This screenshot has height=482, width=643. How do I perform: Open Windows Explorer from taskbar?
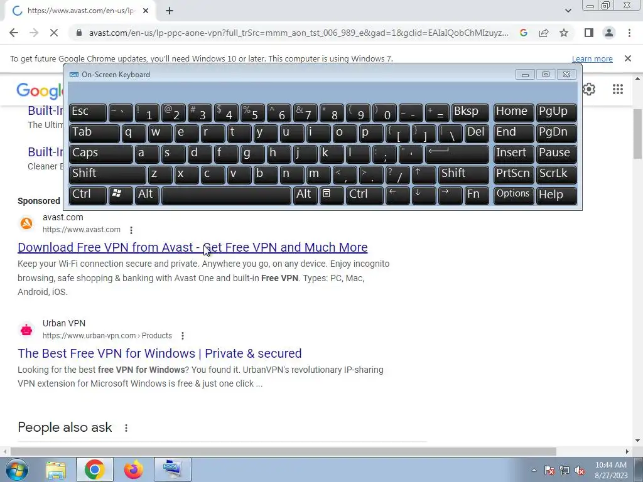pos(56,469)
